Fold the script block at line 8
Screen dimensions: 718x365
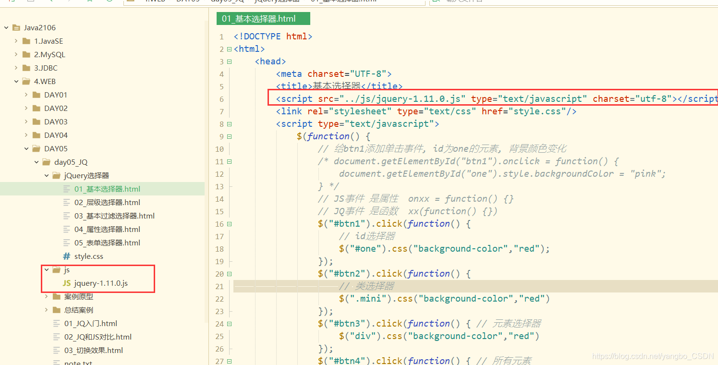coord(229,124)
